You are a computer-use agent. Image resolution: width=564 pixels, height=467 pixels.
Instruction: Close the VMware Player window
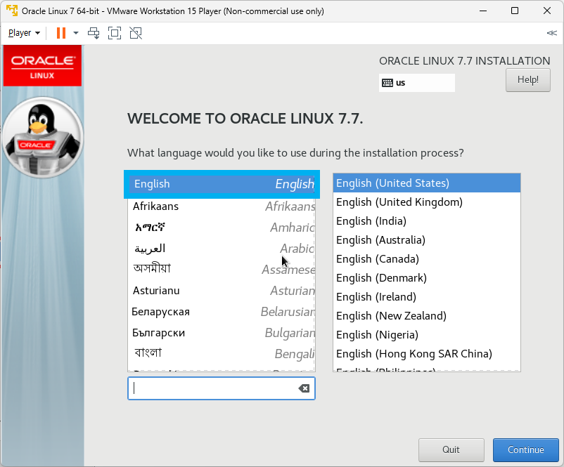547,11
